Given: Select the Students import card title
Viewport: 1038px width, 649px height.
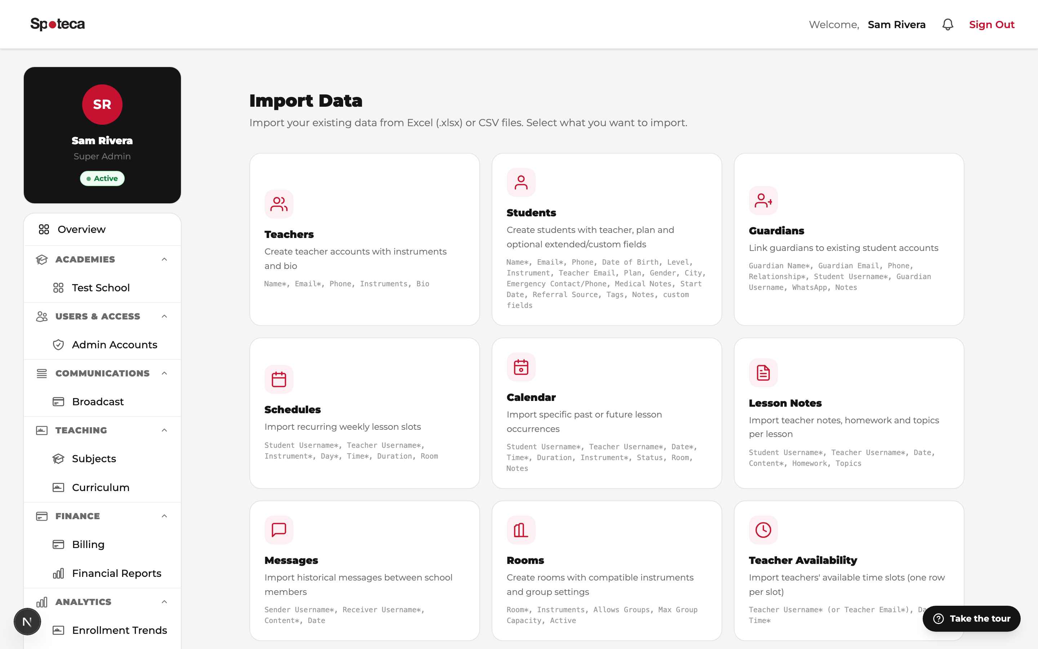Looking at the screenshot, I should [531, 213].
